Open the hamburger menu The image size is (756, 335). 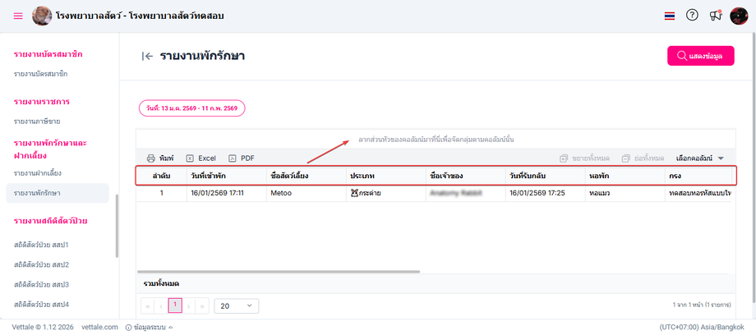(x=18, y=16)
